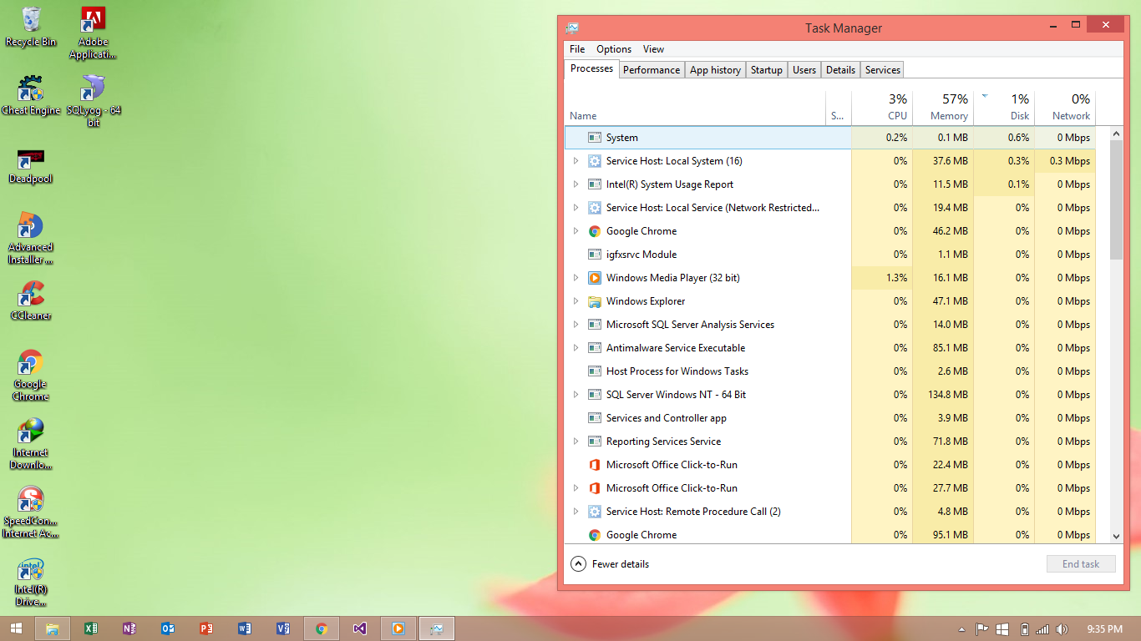
Task: Click the speaker icon in the system tray
Action: 1062,628
